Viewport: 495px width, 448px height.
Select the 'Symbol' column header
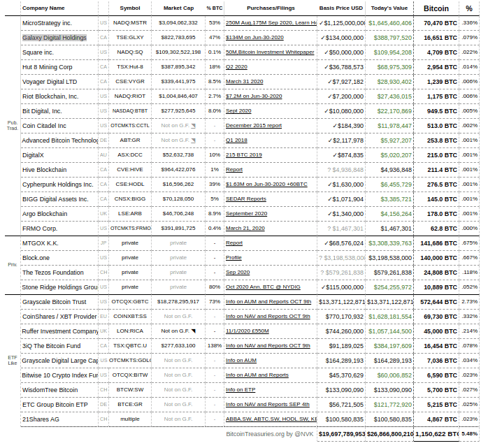point(130,8)
